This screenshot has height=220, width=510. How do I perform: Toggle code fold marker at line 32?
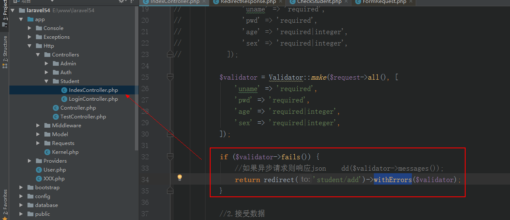pyautogui.click(x=170, y=157)
